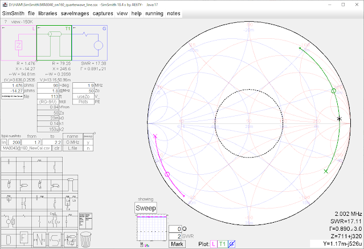Select the shunt capacitor component in palette
Image resolution: width=364 pixels, height=249 pixels.
click(24, 166)
